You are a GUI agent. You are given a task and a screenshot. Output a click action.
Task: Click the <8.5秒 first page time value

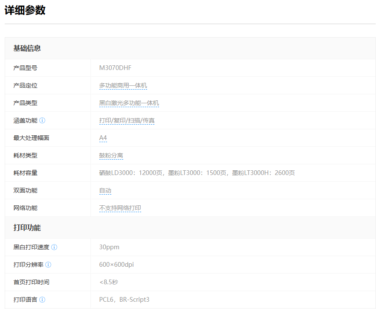[109, 282]
